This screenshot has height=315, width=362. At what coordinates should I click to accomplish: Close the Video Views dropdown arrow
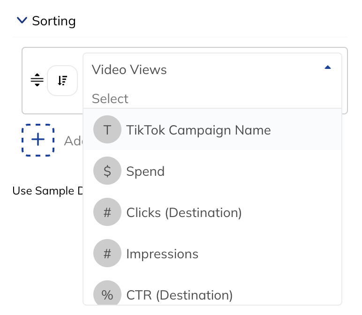[328, 67]
